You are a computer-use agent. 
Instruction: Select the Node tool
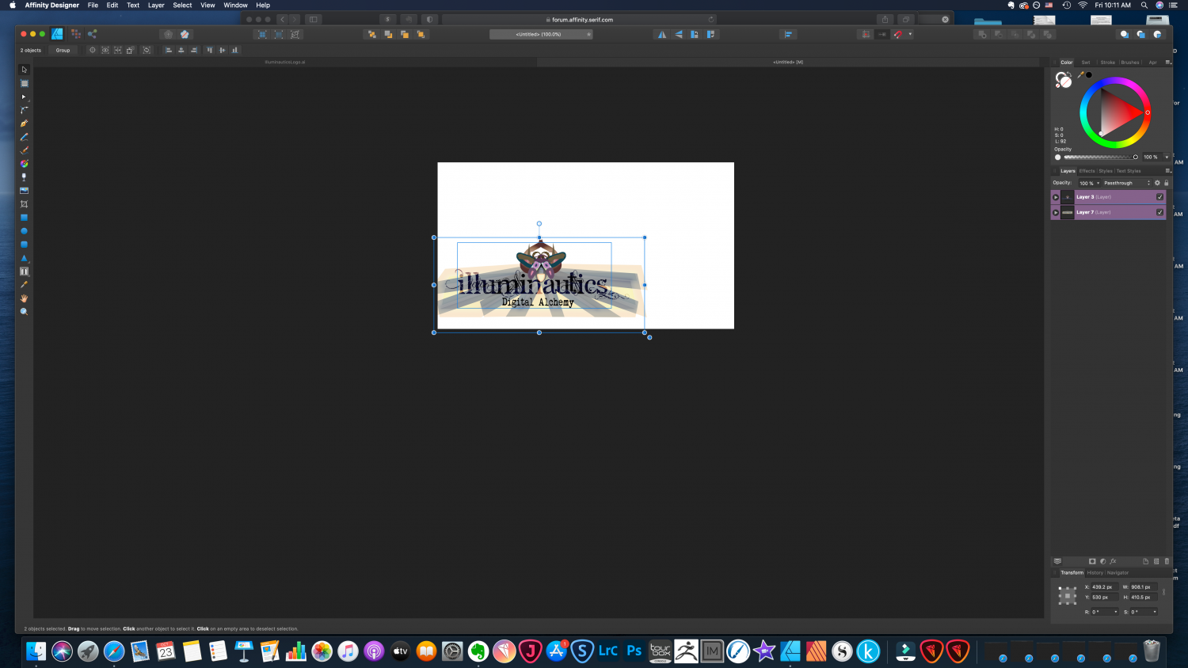[24, 97]
